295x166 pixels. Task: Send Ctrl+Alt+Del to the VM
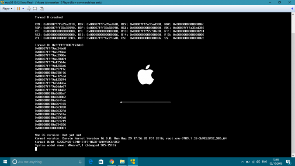29,9
